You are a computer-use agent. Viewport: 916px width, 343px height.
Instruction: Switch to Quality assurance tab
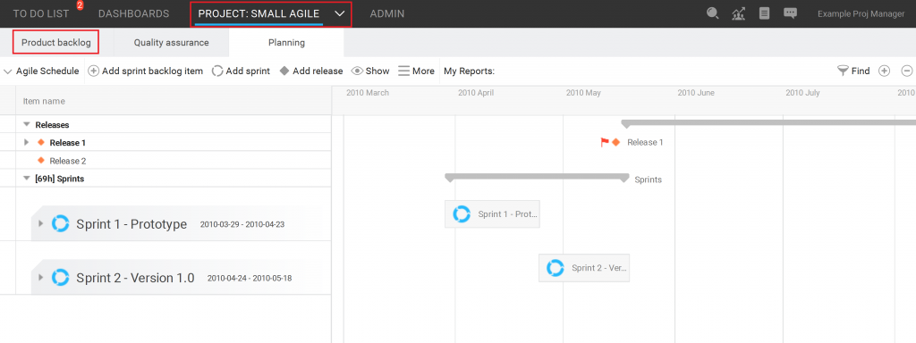pos(171,43)
